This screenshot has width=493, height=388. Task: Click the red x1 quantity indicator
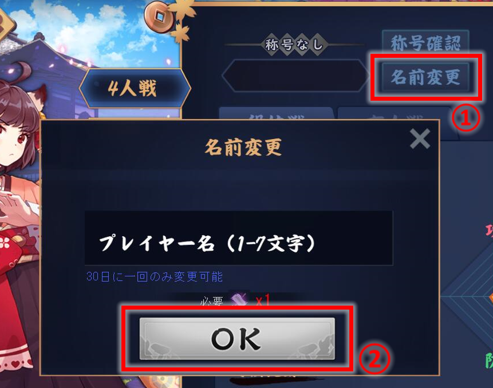[263, 300]
